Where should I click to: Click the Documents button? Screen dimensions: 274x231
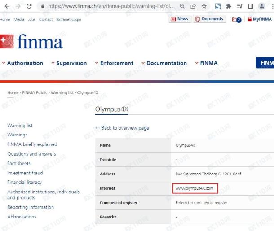click(x=209, y=19)
